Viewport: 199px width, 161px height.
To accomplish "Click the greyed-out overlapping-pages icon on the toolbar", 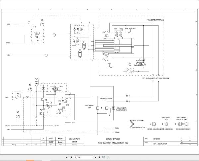I will point(108,157).
